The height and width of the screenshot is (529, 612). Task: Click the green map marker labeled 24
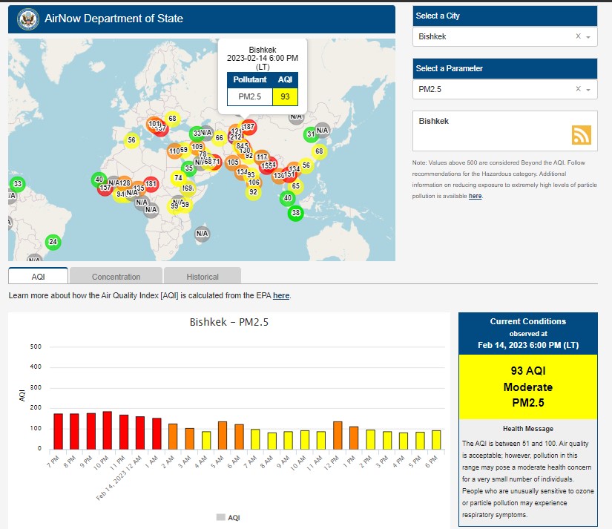pos(53,242)
